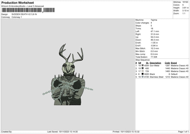
Task: Click the Trims value 18
Action: 152,28
